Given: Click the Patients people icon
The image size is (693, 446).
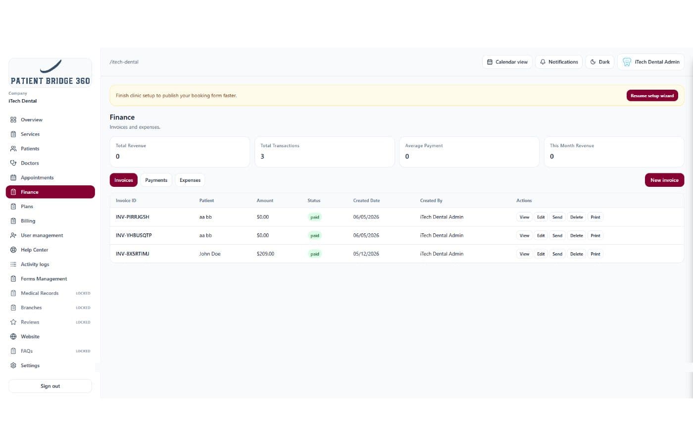Looking at the screenshot, I should [x=13, y=149].
